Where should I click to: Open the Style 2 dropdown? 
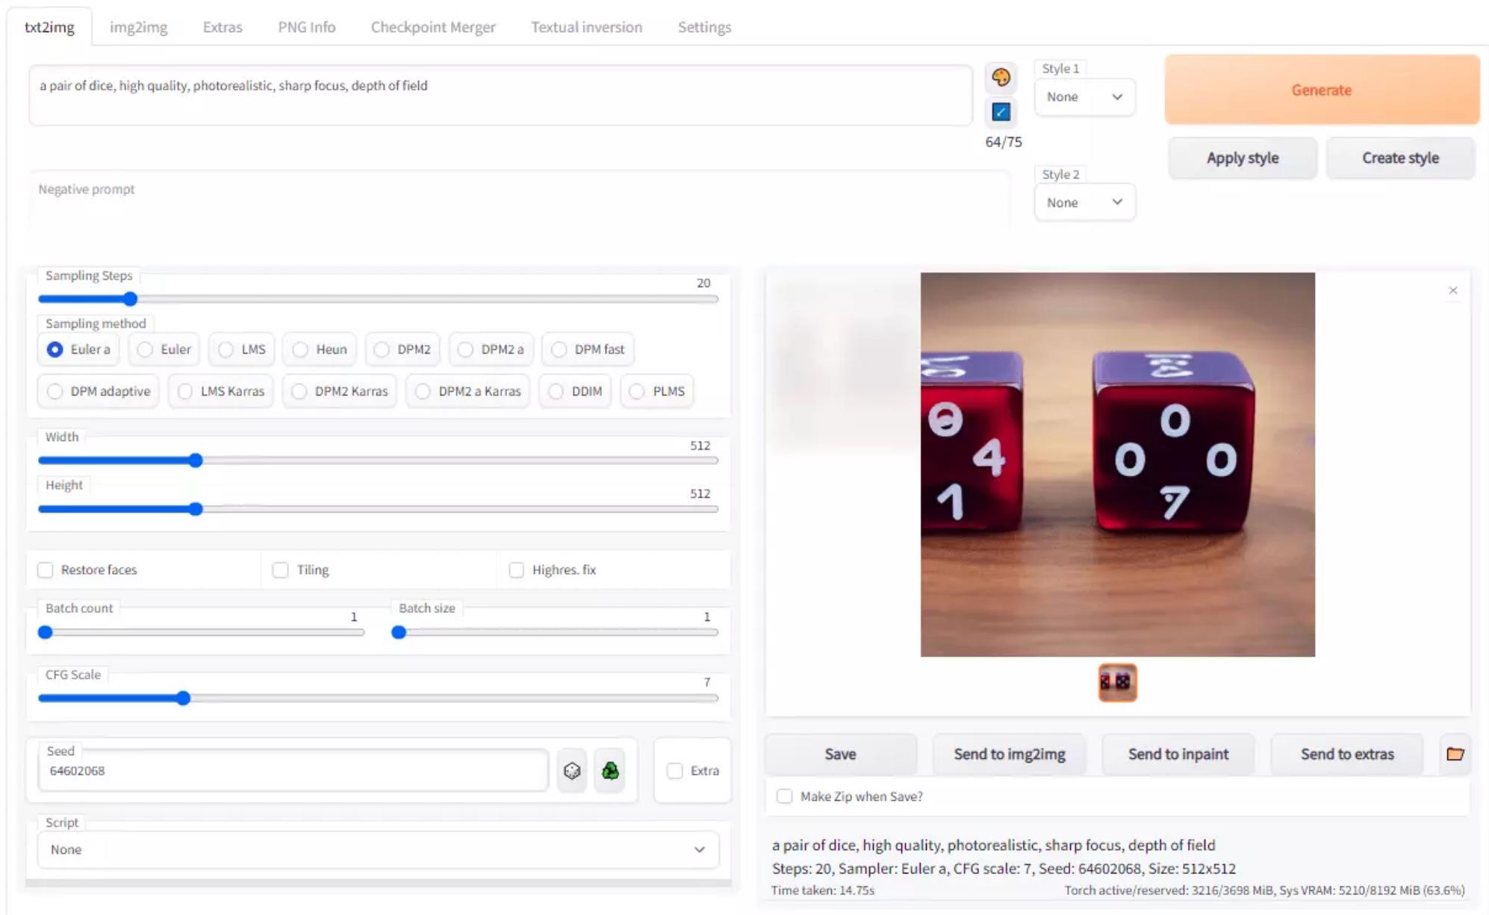coord(1084,202)
